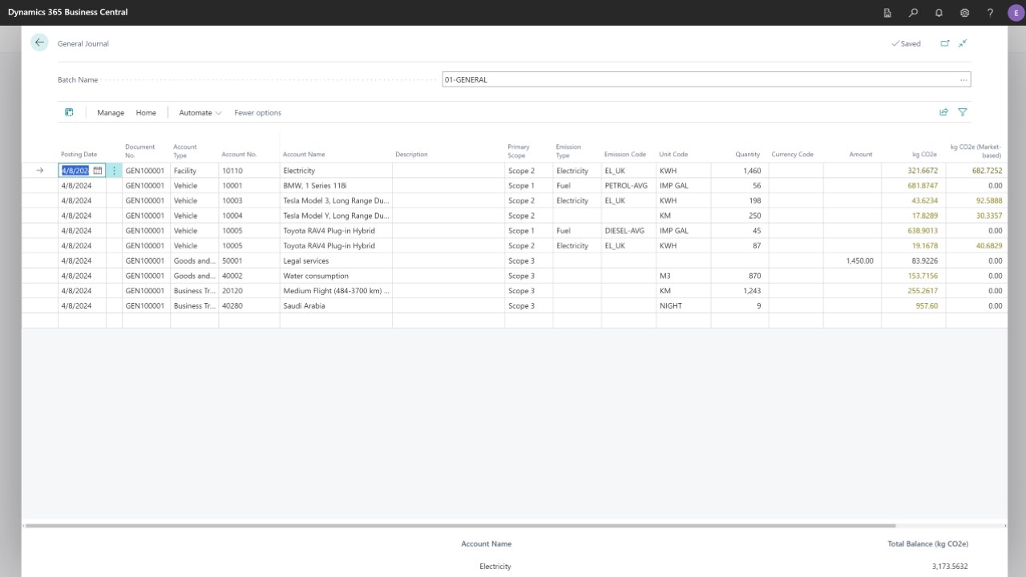Show row options for the Electricity line
This screenshot has width=1026, height=577.
pyautogui.click(x=114, y=171)
